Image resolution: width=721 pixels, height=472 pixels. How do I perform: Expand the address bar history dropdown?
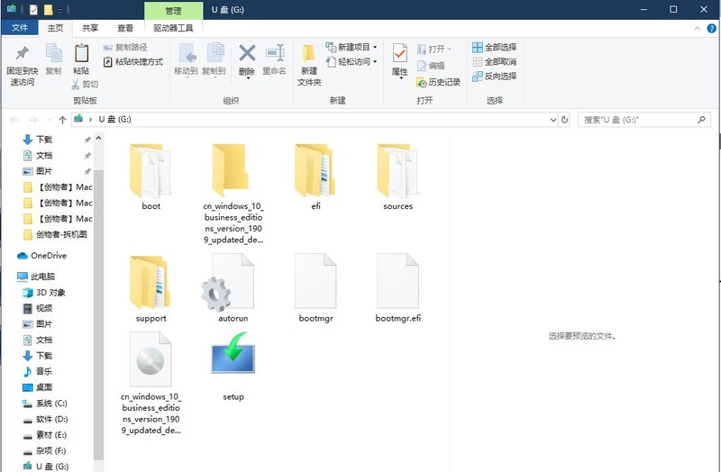(x=553, y=120)
